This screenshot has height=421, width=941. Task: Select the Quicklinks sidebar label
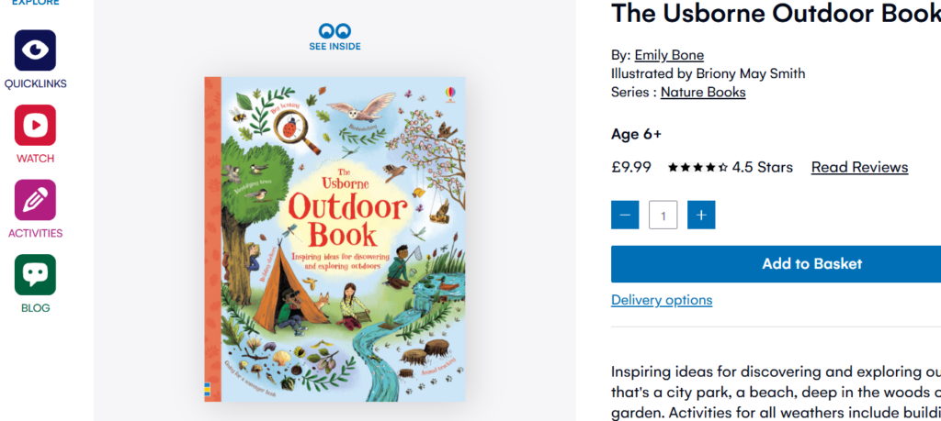coord(35,84)
